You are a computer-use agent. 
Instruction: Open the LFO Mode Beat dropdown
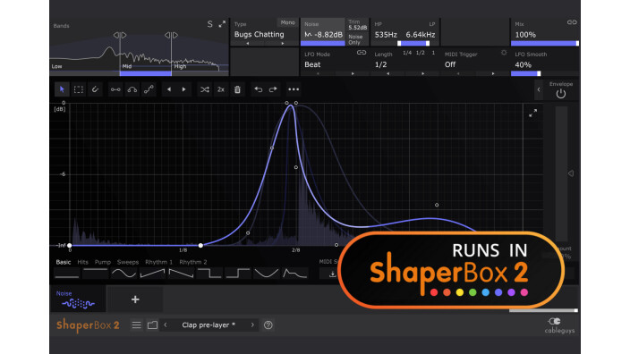point(312,64)
